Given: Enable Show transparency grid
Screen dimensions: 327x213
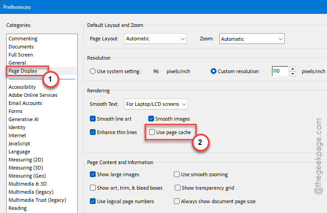Looking at the screenshot, I should pos(177,188).
